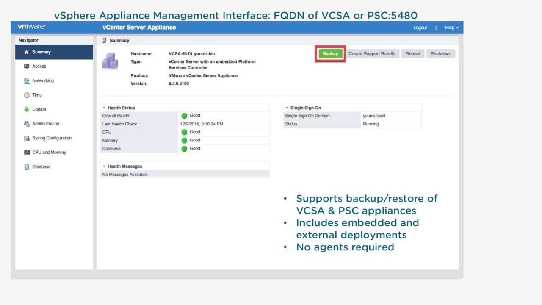Image resolution: width=542 pixels, height=305 pixels.
Task: Click the Time clock icon
Action: [27, 95]
